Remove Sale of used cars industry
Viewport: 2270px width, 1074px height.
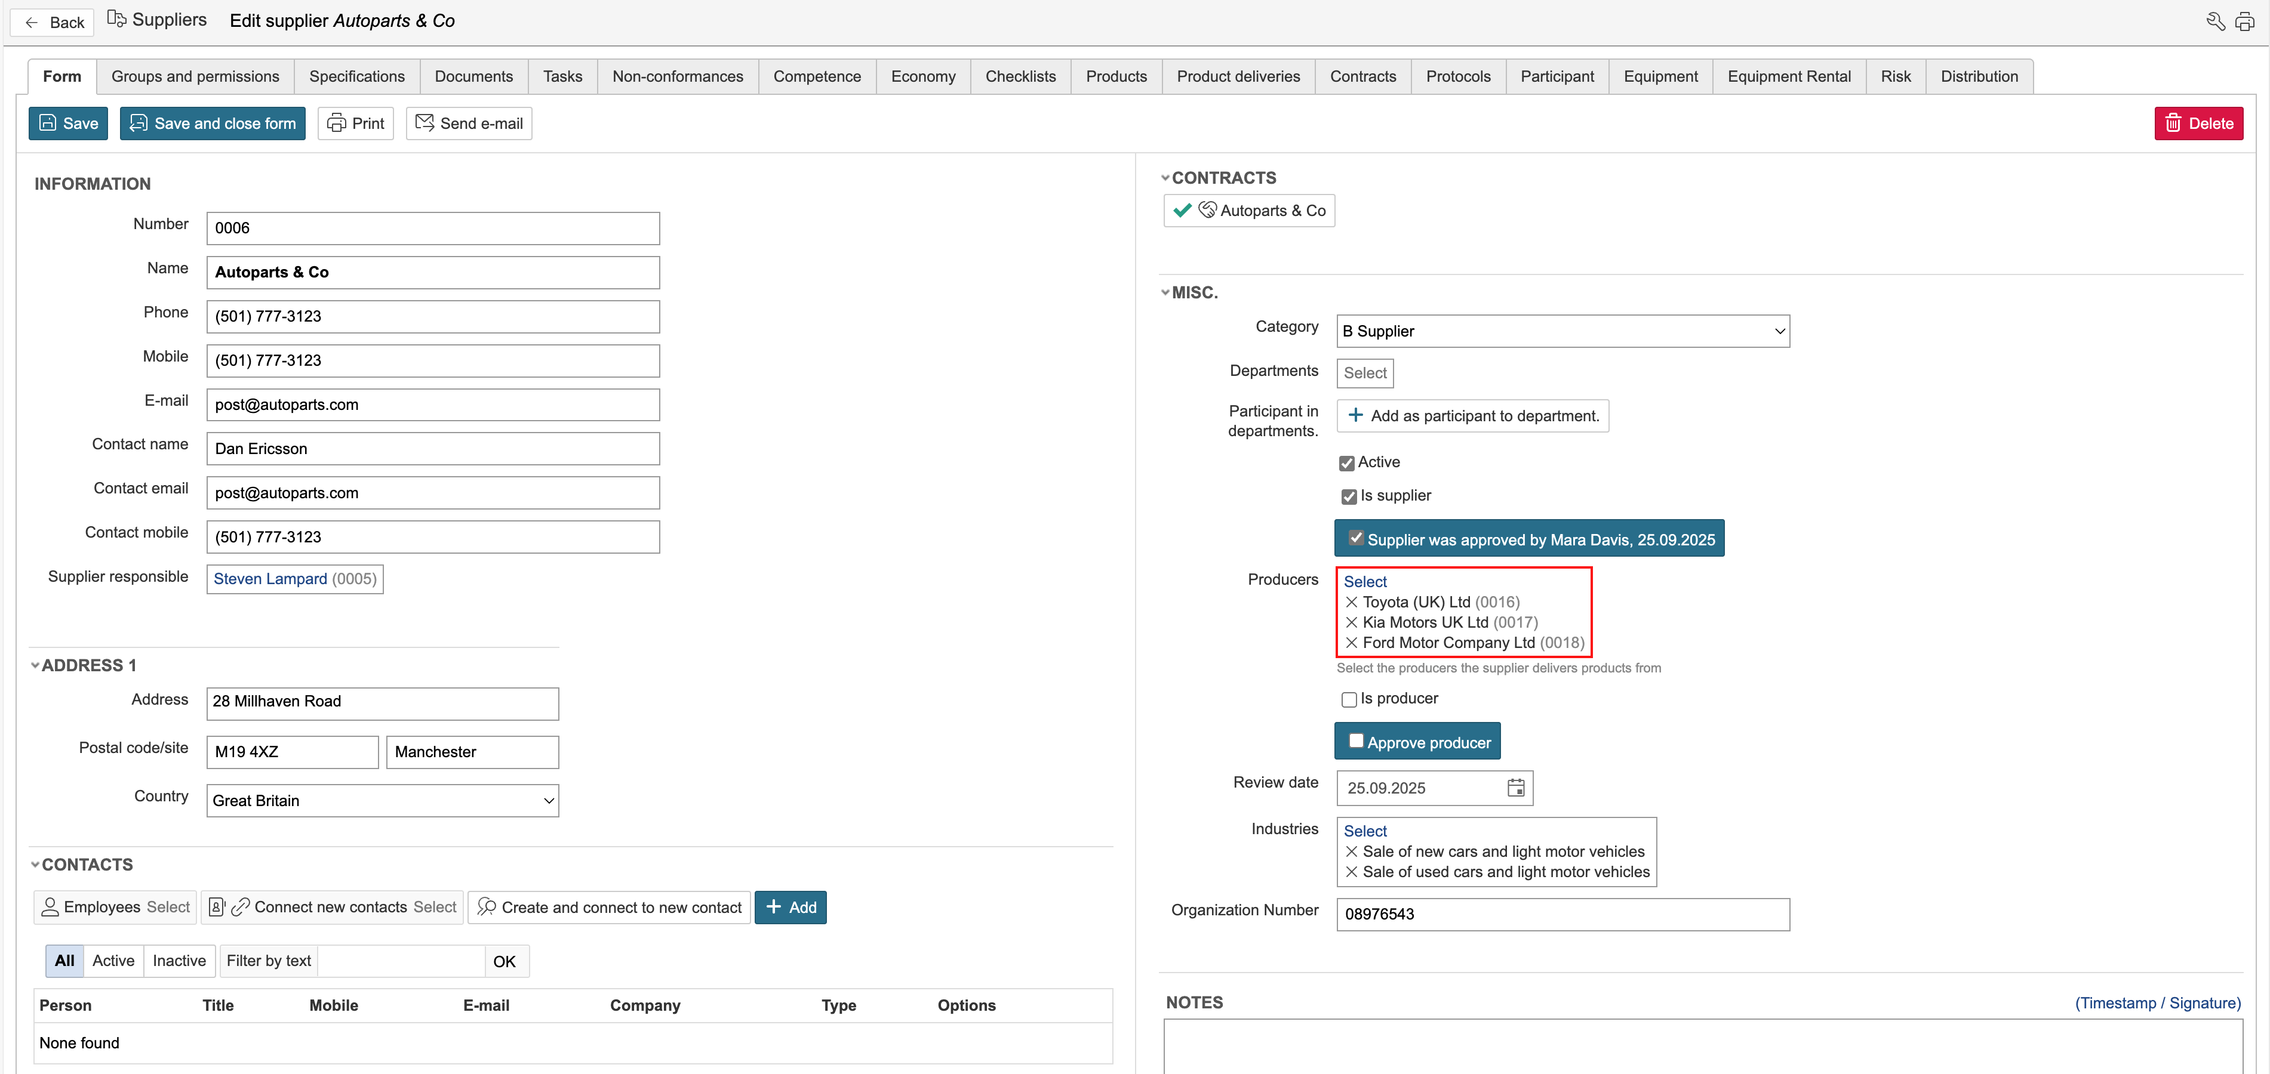(x=1352, y=872)
